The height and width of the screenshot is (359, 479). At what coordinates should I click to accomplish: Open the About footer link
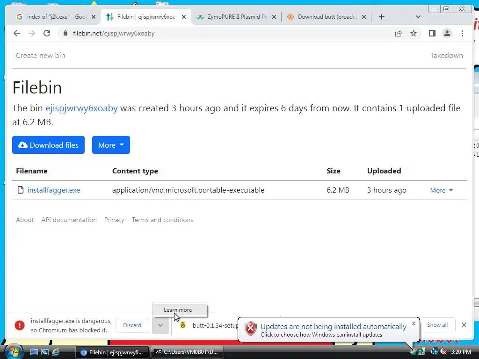point(25,220)
